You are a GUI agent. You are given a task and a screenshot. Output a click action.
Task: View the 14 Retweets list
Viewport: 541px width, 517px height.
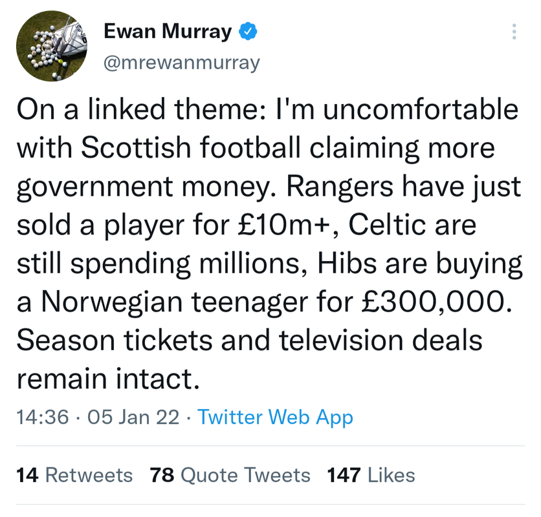coord(74,476)
